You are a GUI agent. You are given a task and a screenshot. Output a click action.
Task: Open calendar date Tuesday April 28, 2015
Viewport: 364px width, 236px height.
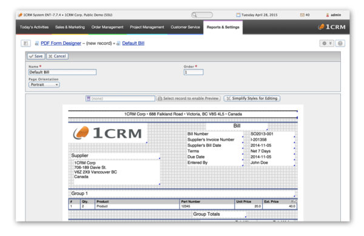[257, 15]
